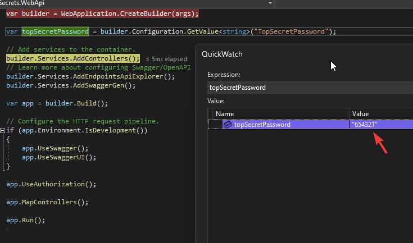The height and width of the screenshot is (243, 413).
Task: Click the builder.Services.AddControllers() current line
Action: tap(73, 58)
